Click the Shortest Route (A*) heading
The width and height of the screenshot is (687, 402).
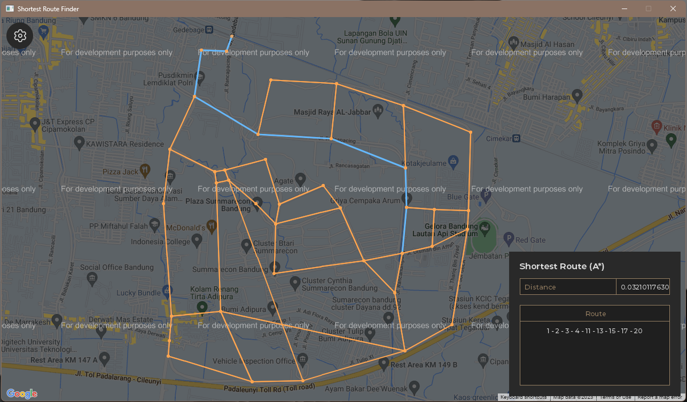[561, 267]
